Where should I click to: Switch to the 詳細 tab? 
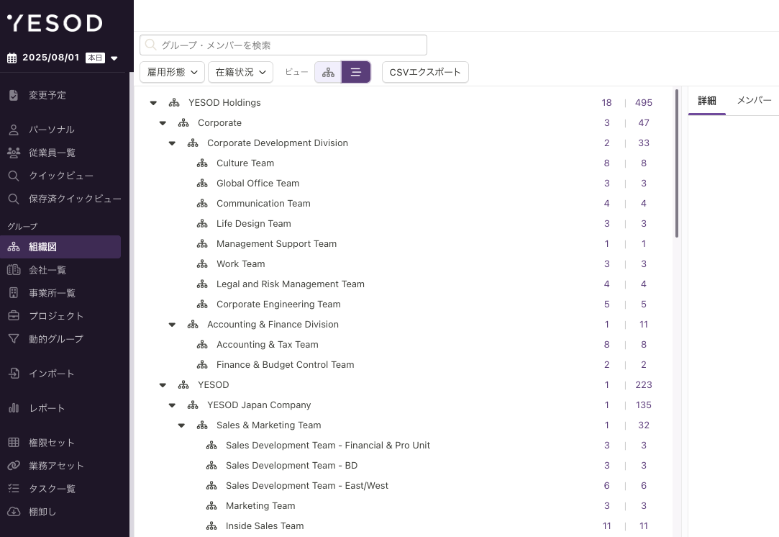point(707,101)
